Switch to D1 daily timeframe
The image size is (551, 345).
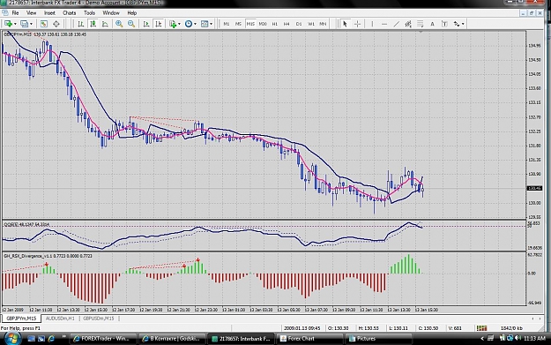click(299, 24)
